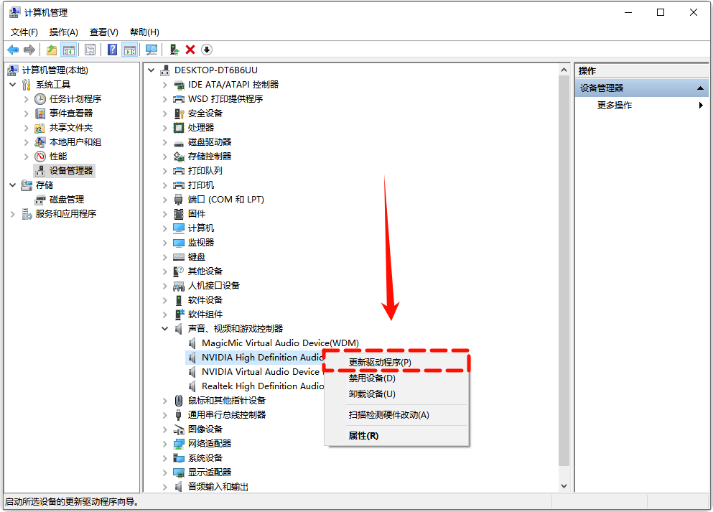Click the update driver toolbar icon
Image resolution: width=713 pixels, height=512 pixels.
[x=174, y=50]
